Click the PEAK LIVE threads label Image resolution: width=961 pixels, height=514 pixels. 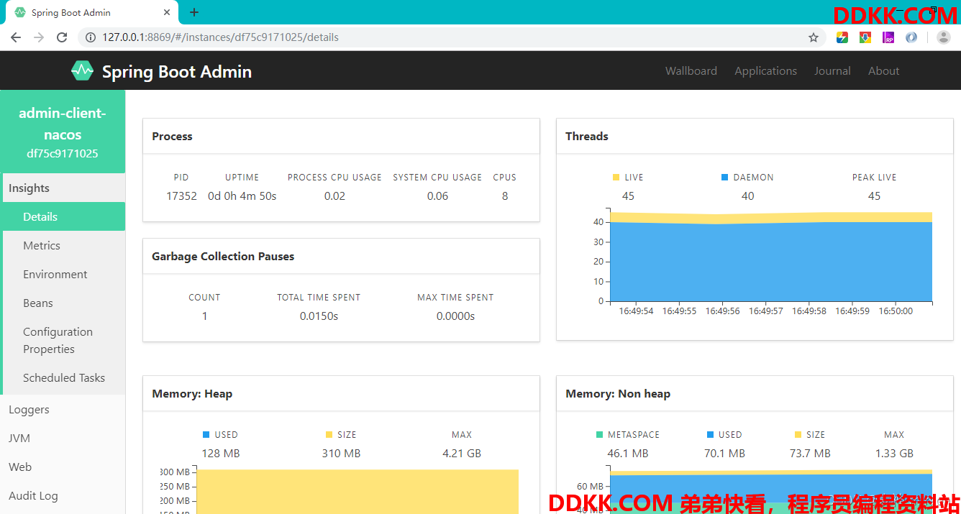pos(874,177)
